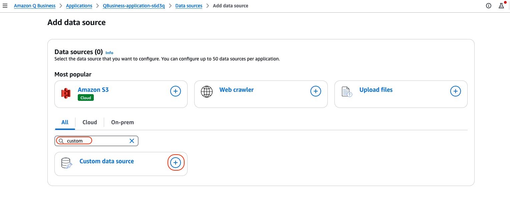Select the Amazon S3 service icon
The width and height of the screenshot is (510, 197).
coord(66,93)
